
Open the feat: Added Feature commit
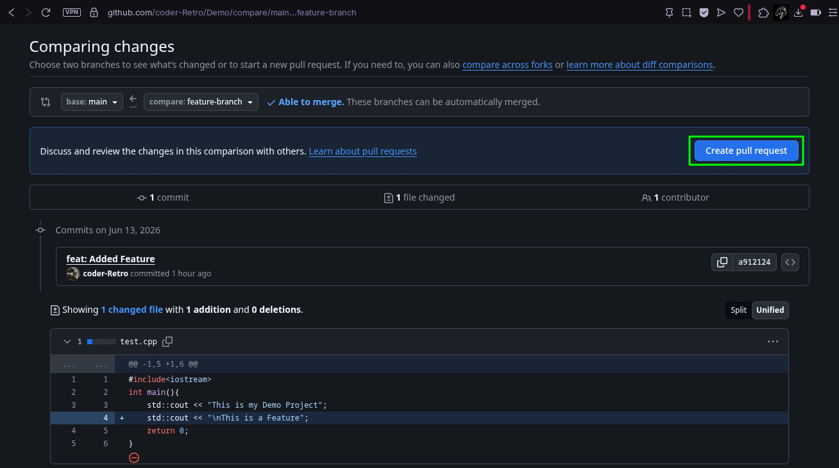pos(110,259)
